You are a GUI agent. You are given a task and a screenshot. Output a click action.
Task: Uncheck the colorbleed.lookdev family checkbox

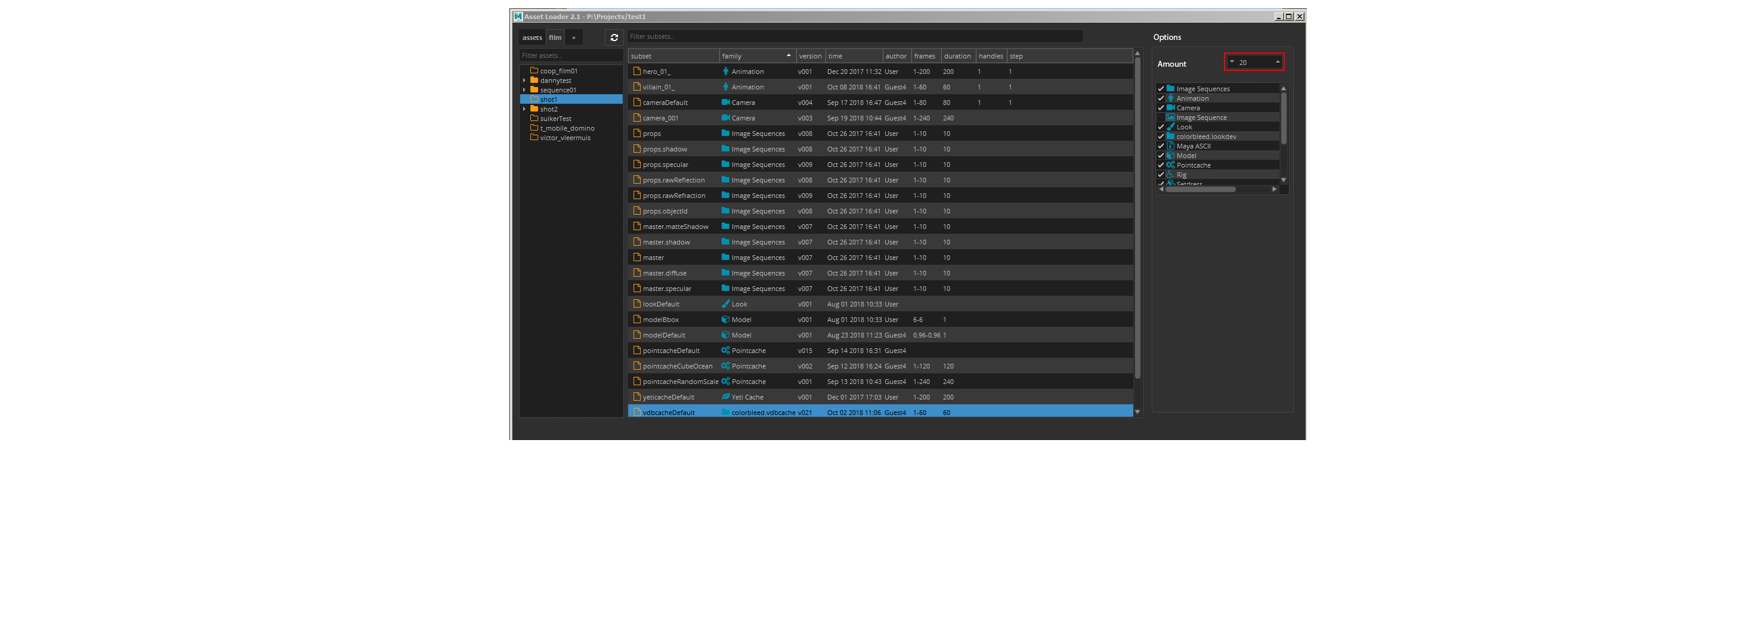click(1161, 137)
